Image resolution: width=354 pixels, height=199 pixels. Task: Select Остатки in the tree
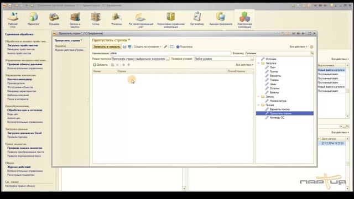click(x=274, y=88)
